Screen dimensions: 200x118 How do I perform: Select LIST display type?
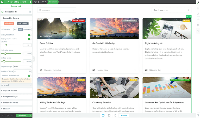pyautogui.click(x=16, y=29)
